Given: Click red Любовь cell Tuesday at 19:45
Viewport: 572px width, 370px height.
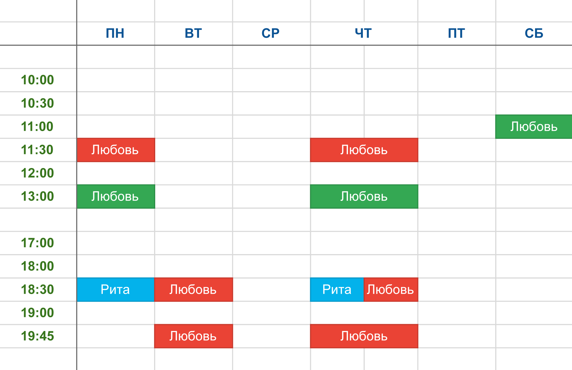Looking at the screenshot, I should (x=193, y=336).
